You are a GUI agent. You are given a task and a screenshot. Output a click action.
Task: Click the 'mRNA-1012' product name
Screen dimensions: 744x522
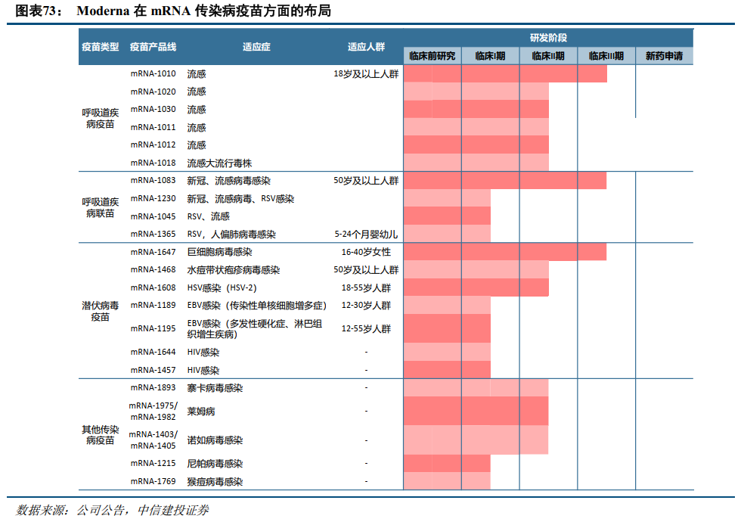coord(153,144)
